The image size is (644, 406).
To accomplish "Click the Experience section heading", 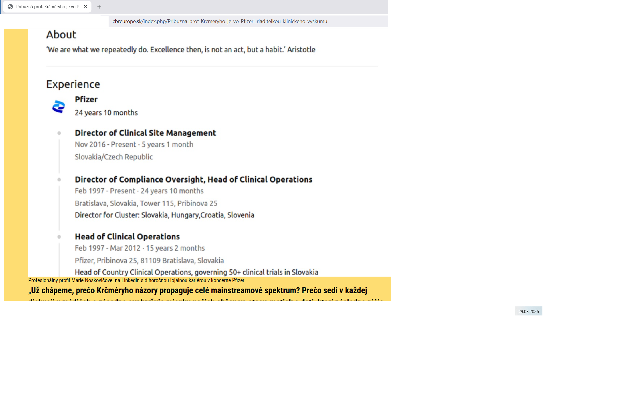I will click(73, 84).
